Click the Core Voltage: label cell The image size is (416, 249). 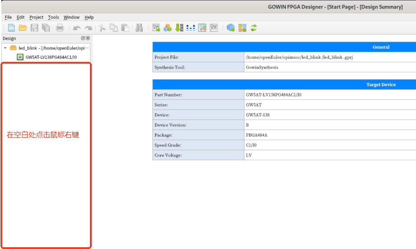click(x=198, y=155)
